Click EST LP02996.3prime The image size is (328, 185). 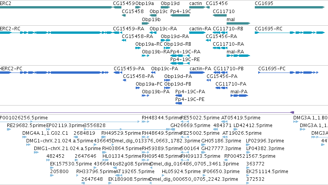point(265,141)
